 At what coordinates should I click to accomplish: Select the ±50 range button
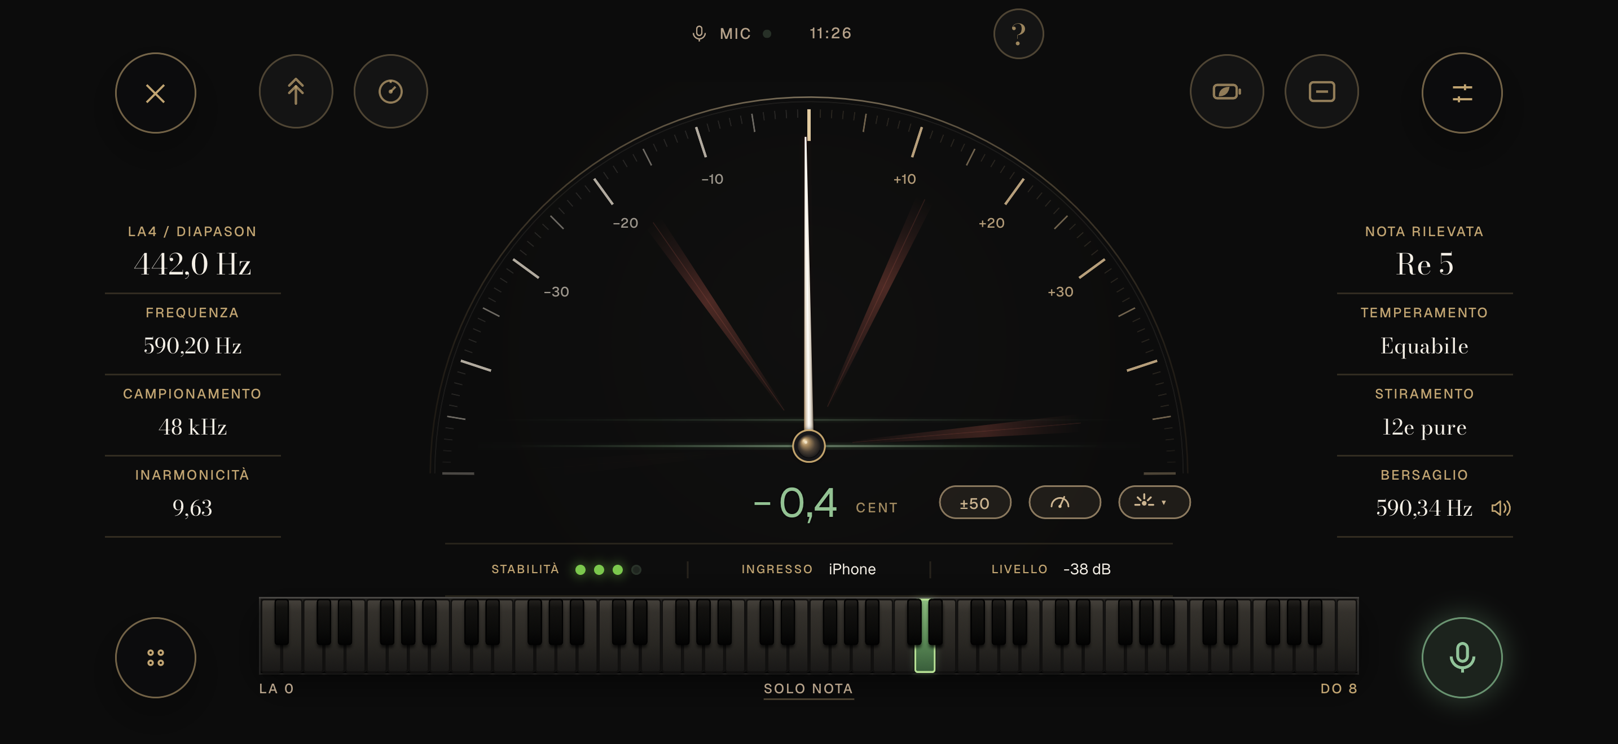tap(974, 503)
